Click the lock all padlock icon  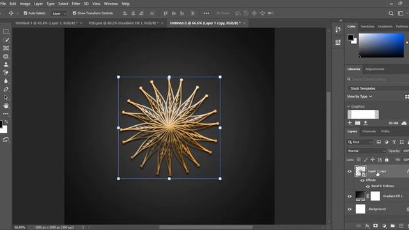(387, 160)
